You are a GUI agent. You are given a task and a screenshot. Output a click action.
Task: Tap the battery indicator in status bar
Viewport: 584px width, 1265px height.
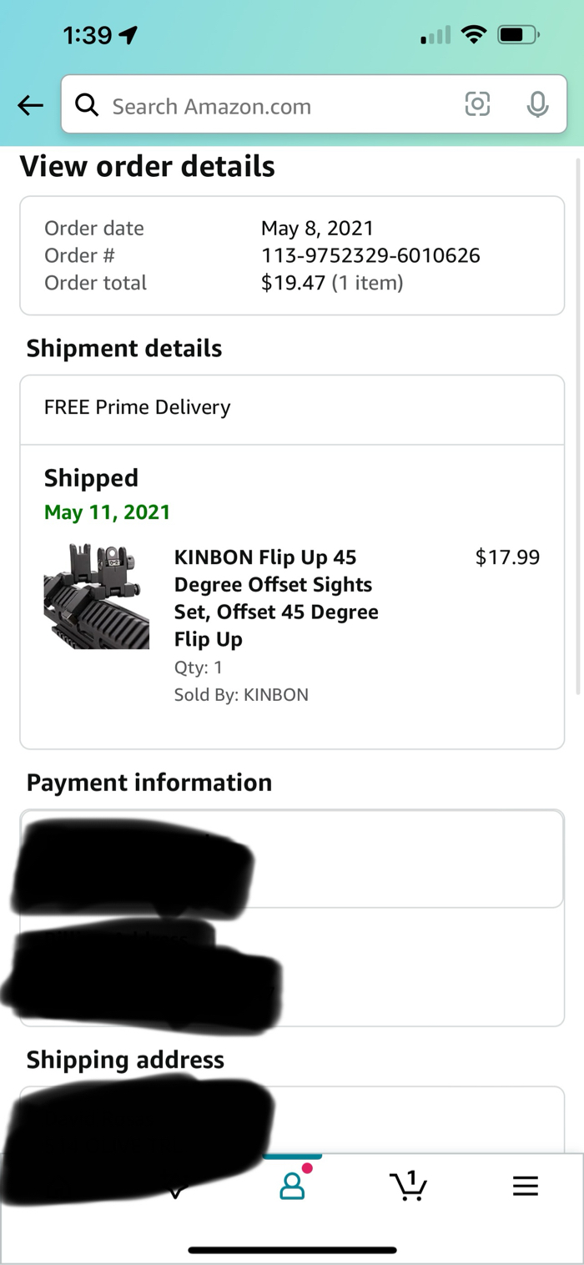pyautogui.click(x=518, y=35)
